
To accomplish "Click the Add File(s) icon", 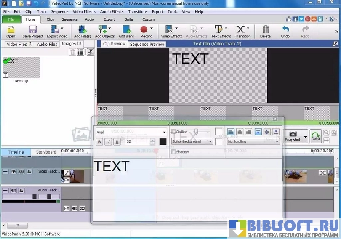I will pos(82,32).
